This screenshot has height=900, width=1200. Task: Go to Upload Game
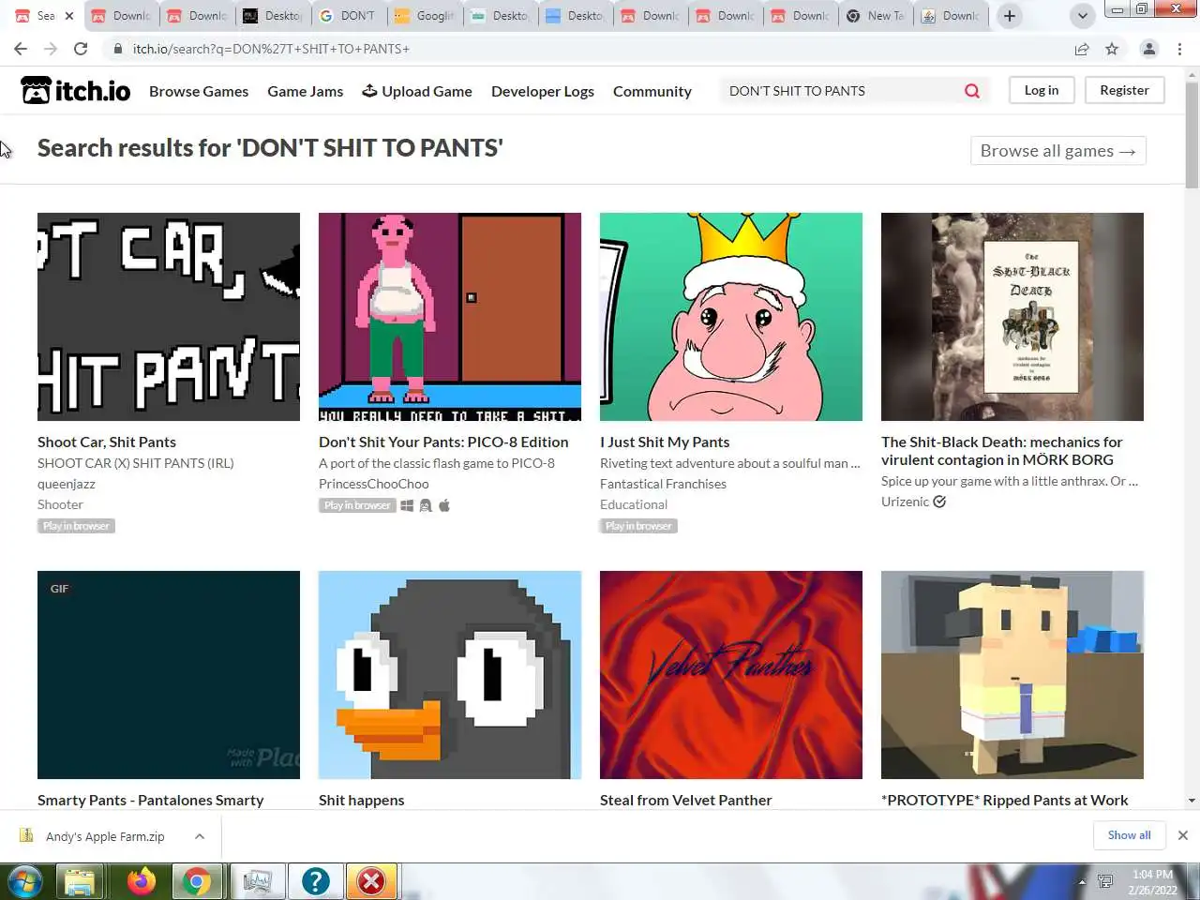(417, 91)
